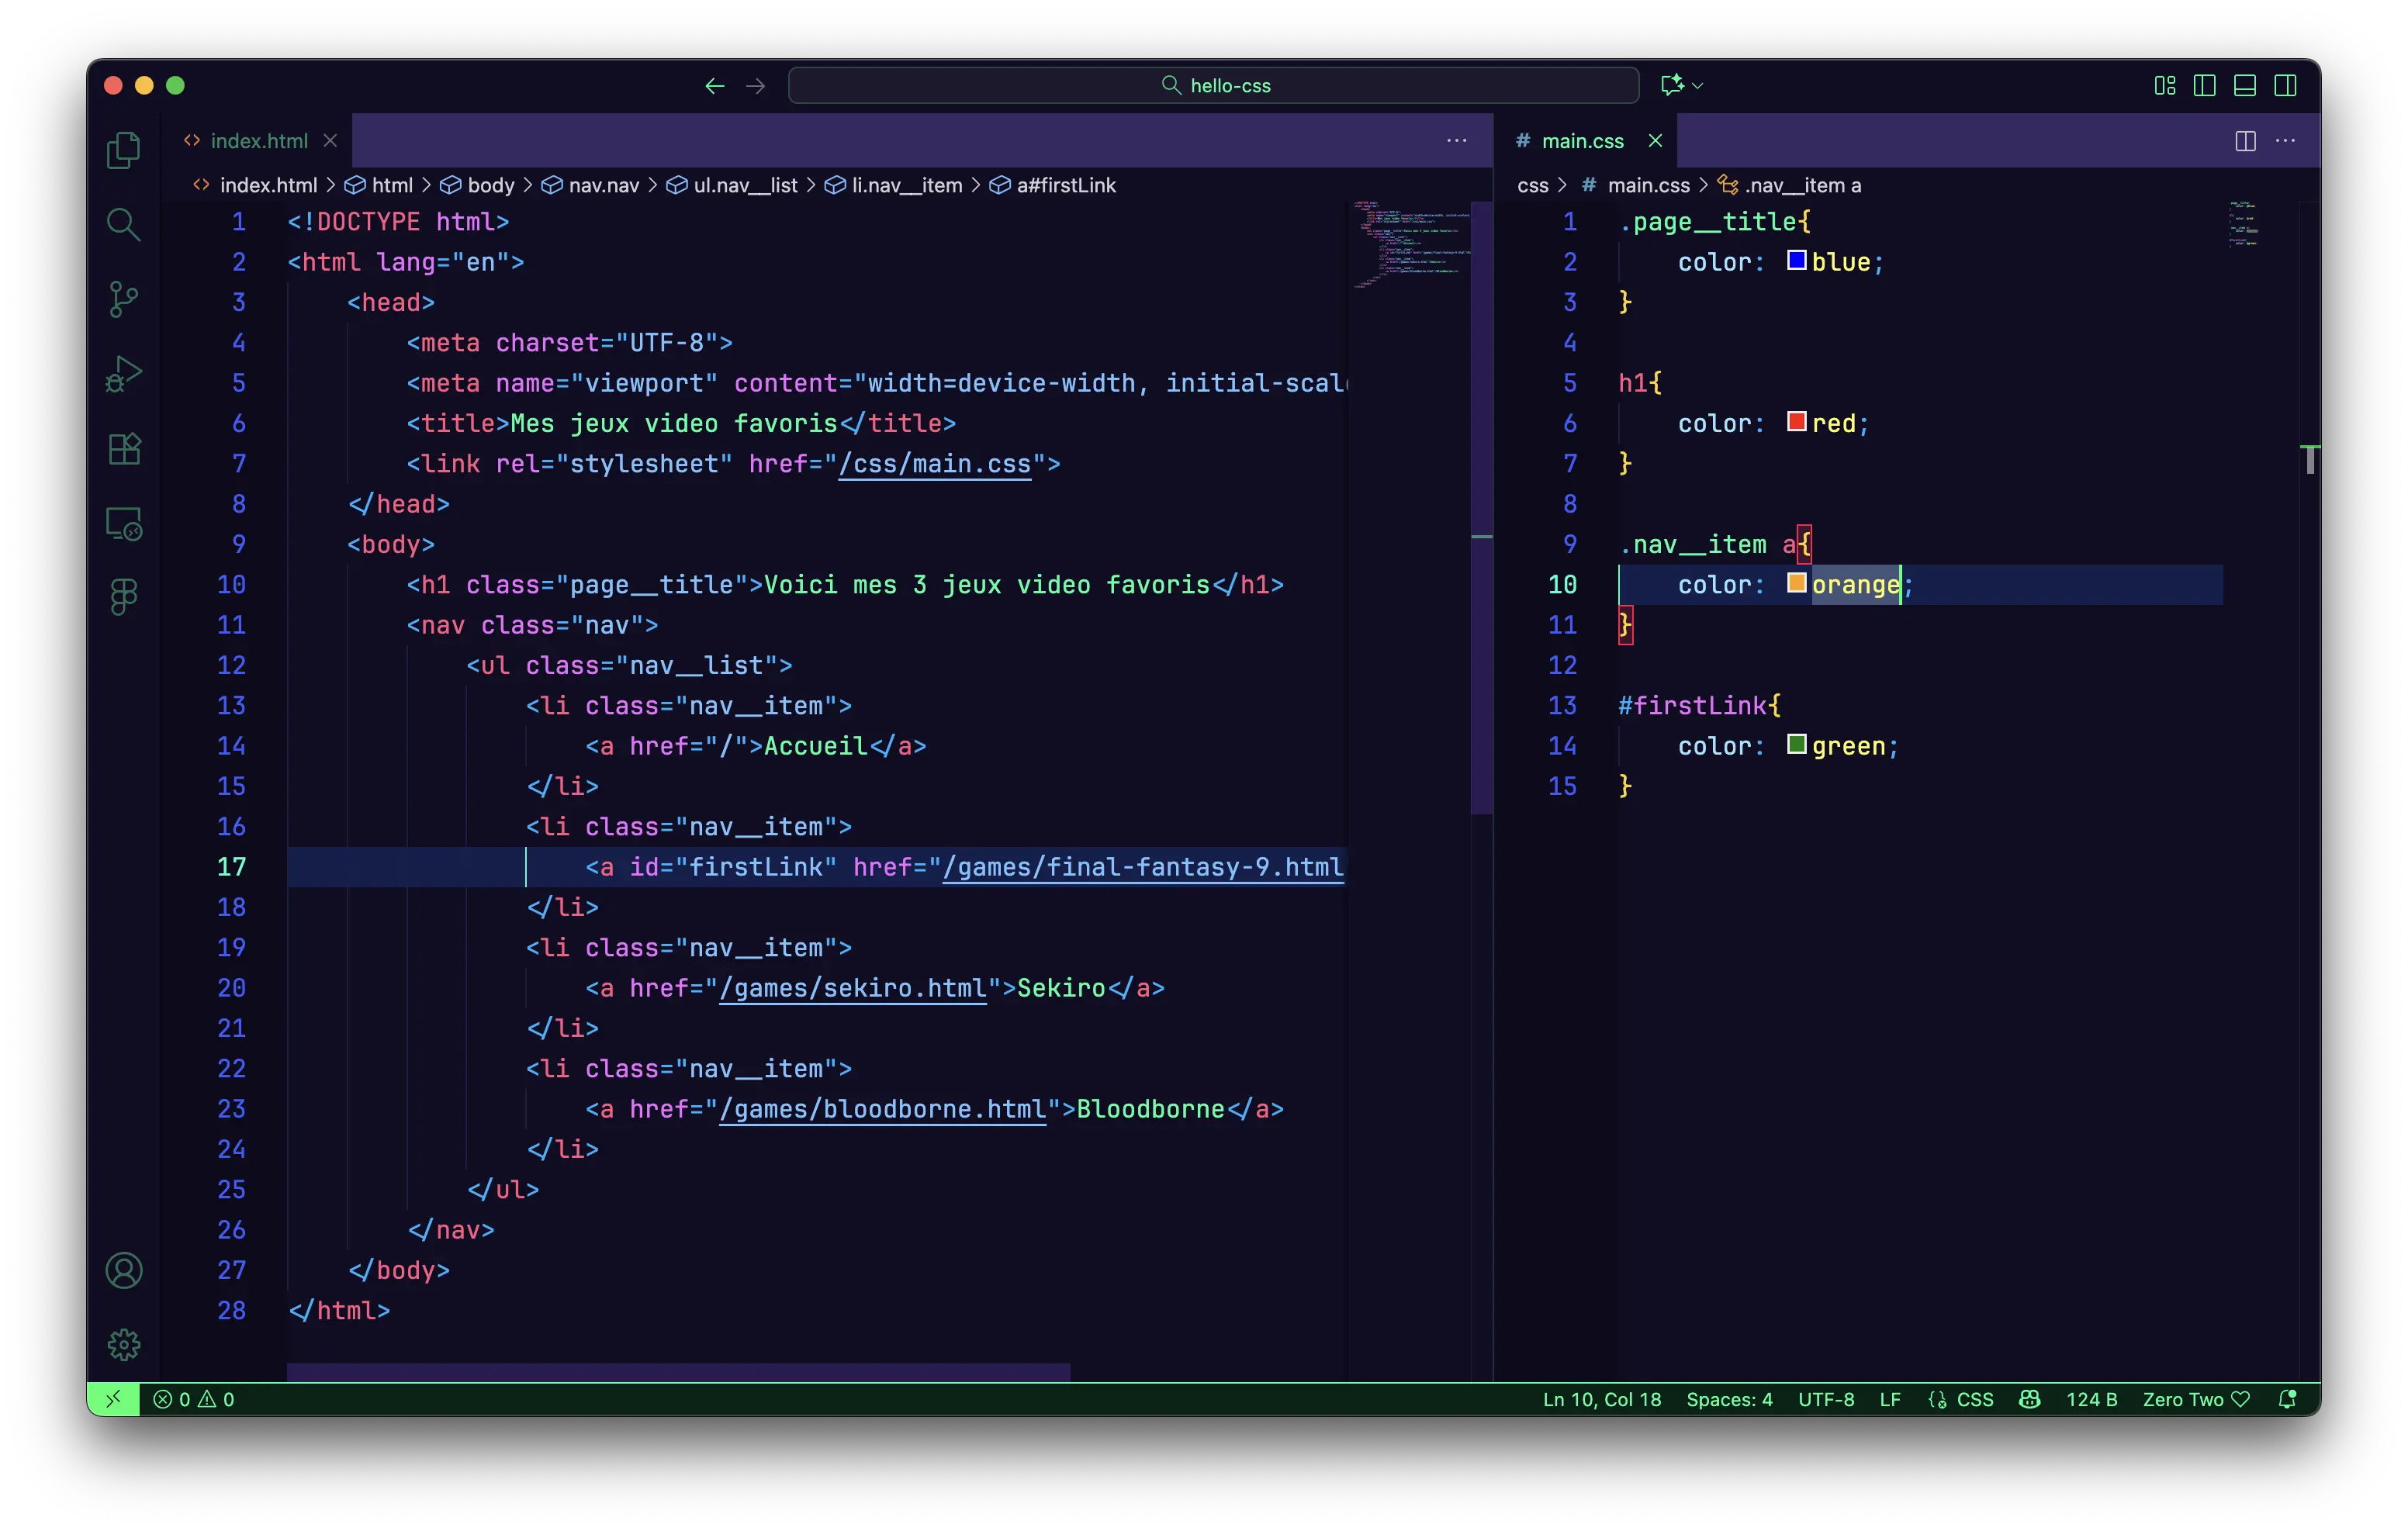Open Remote Explorer in activity bar

click(123, 523)
